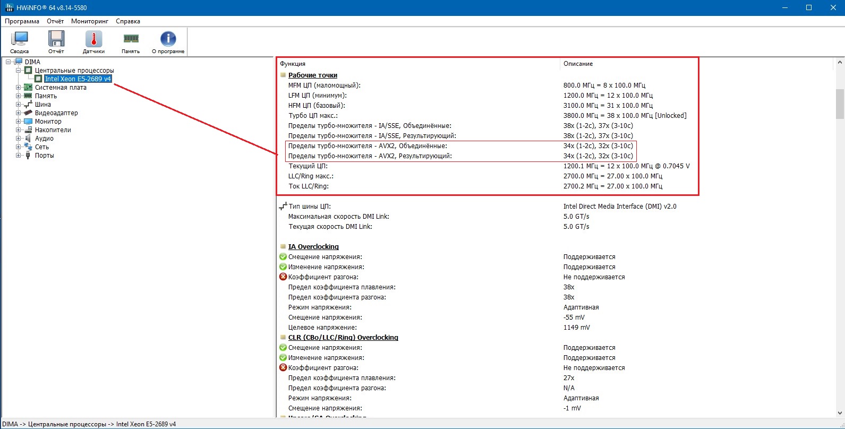Click green check beside CLR Изменение напряжения
Screen dimensions: 845x429
[283, 358]
